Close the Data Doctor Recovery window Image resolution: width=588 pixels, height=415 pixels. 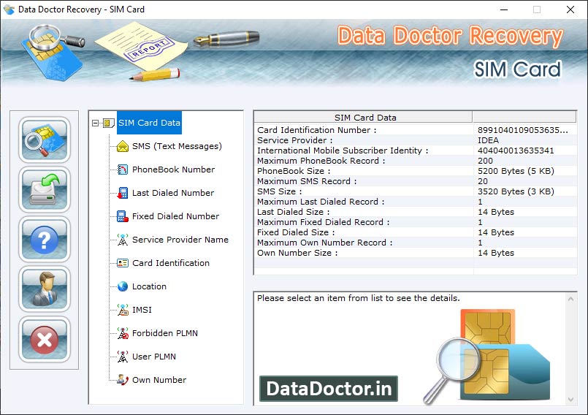point(570,9)
